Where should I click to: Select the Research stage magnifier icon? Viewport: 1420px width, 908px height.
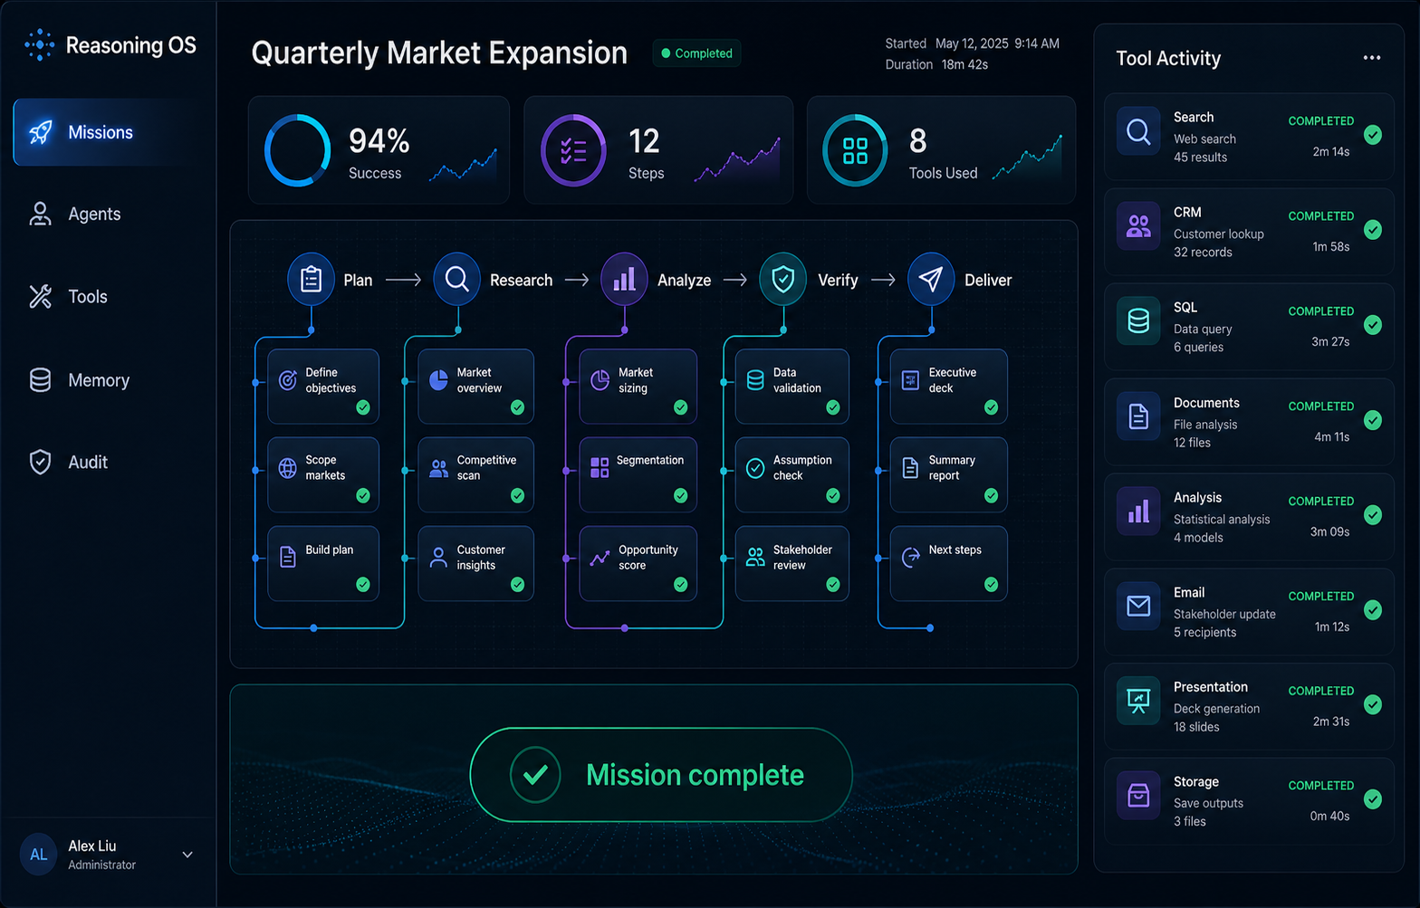[x=457, y=279]
